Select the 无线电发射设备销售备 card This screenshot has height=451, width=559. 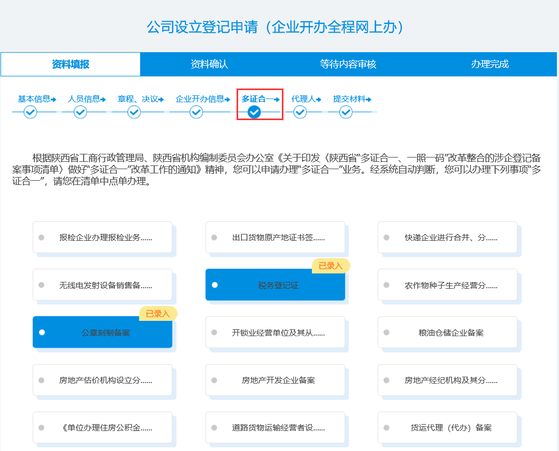[102, 285]
